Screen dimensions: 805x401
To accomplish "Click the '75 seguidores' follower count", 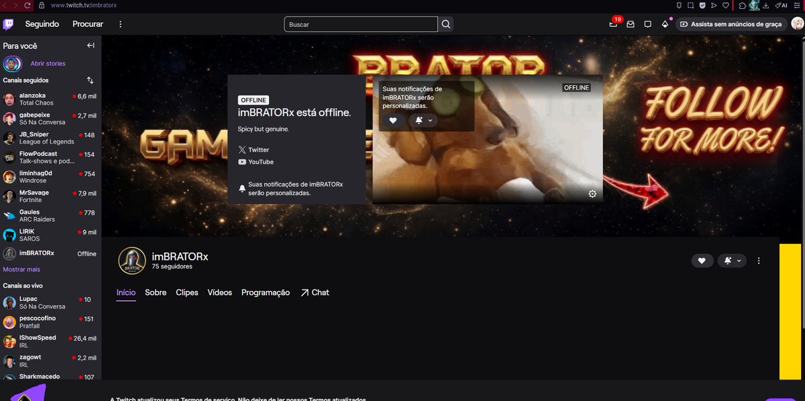I will tap(172, 266).
